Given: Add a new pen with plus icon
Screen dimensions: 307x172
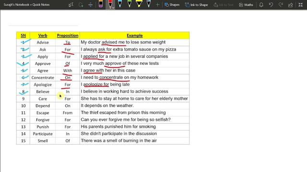Looking at the screenshot, I should tap(158, 5).
